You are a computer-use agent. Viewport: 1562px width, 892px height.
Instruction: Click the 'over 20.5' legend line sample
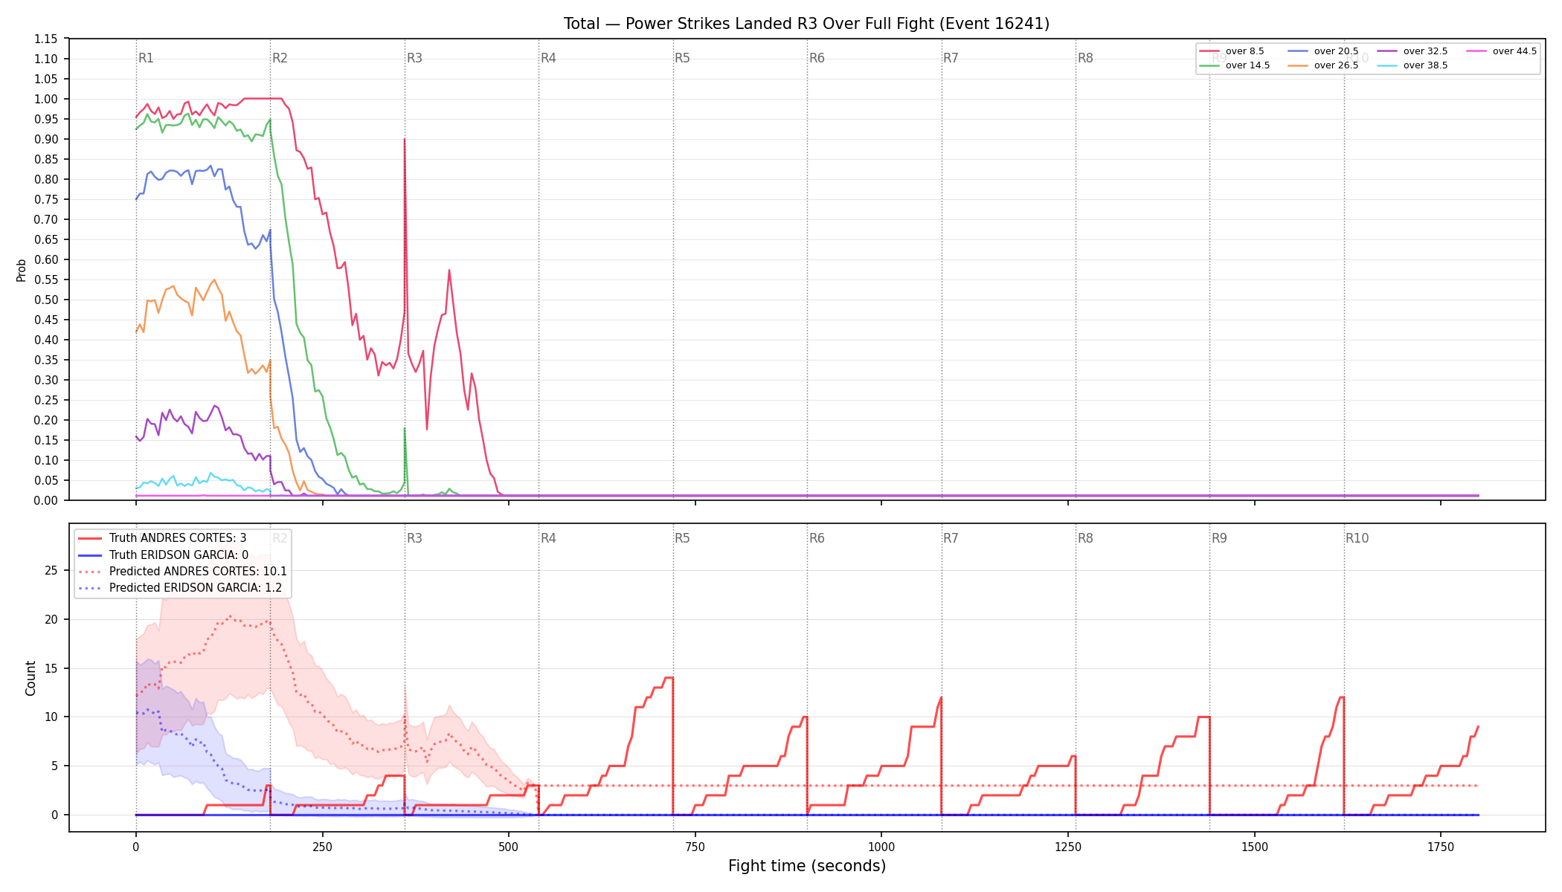[x=1298, y=51]
